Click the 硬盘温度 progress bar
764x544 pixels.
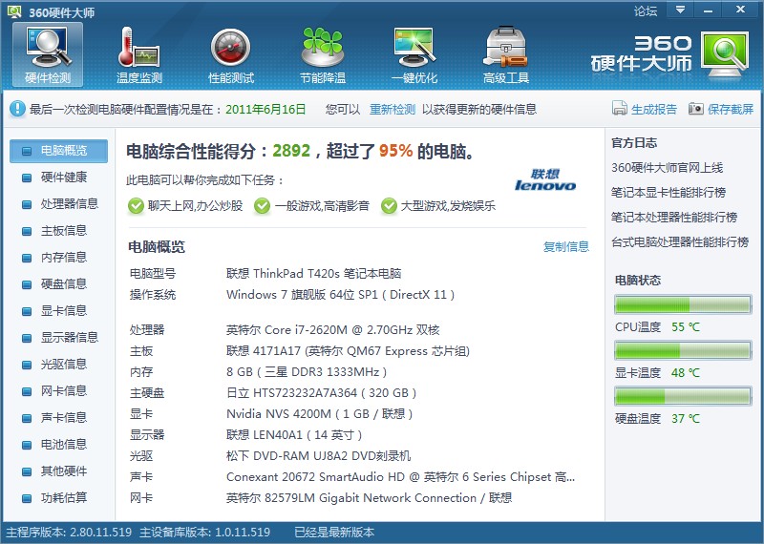[x=683, y=396]
